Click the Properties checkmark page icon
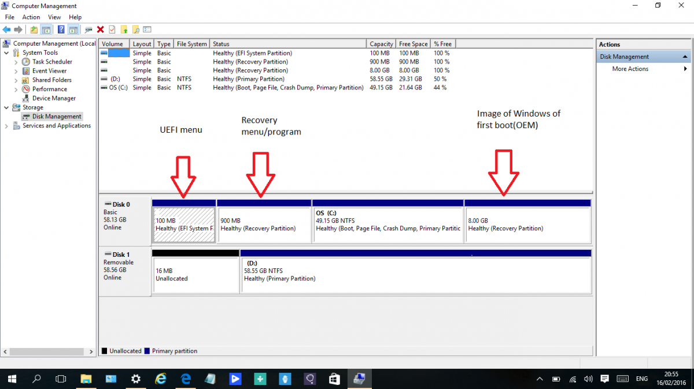 click(112, 29)
